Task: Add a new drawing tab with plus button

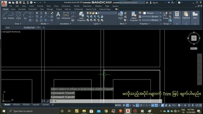Action: pos(44,28)
